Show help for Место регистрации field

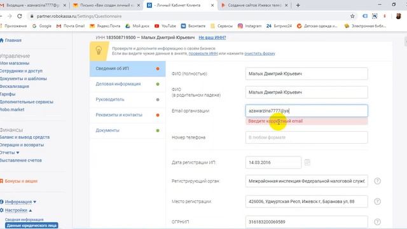(377, 202)
